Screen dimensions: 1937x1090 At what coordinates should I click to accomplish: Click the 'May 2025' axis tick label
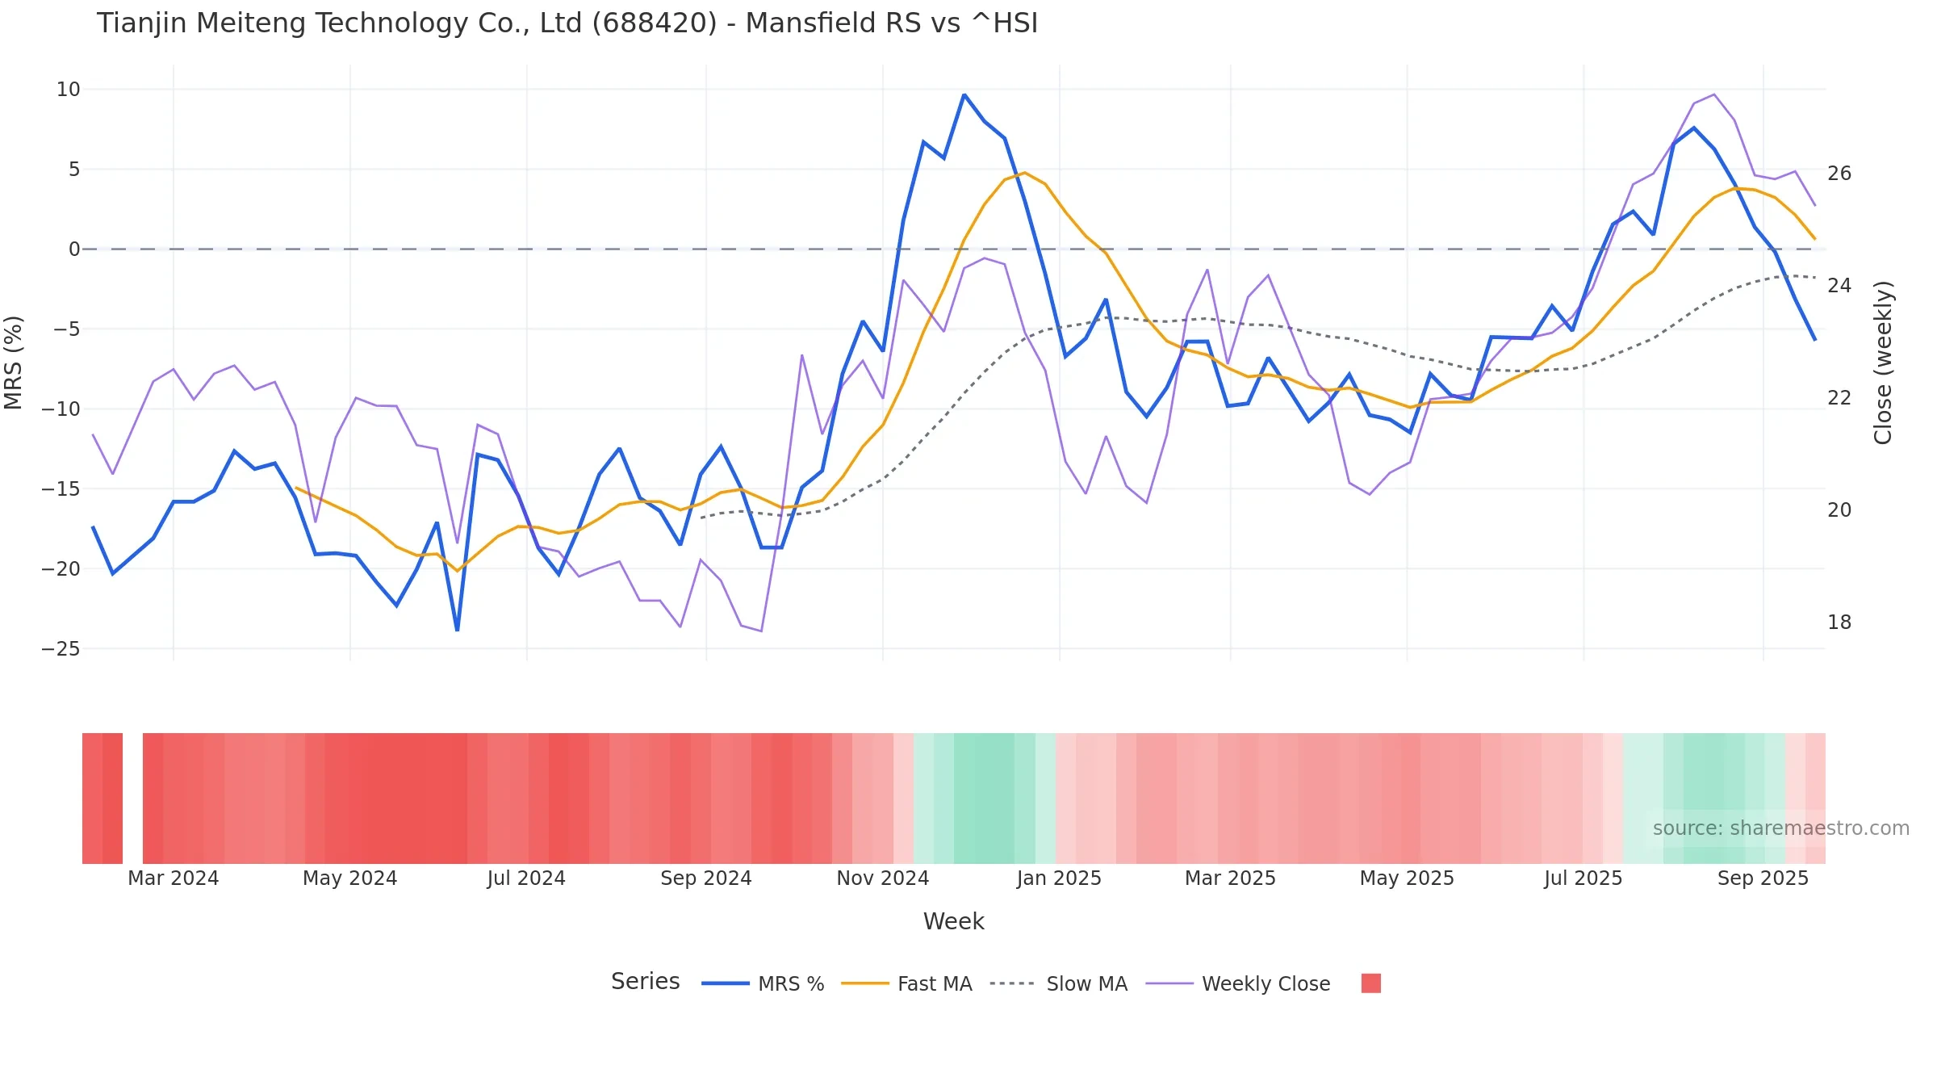click(x=1407, y=878)
